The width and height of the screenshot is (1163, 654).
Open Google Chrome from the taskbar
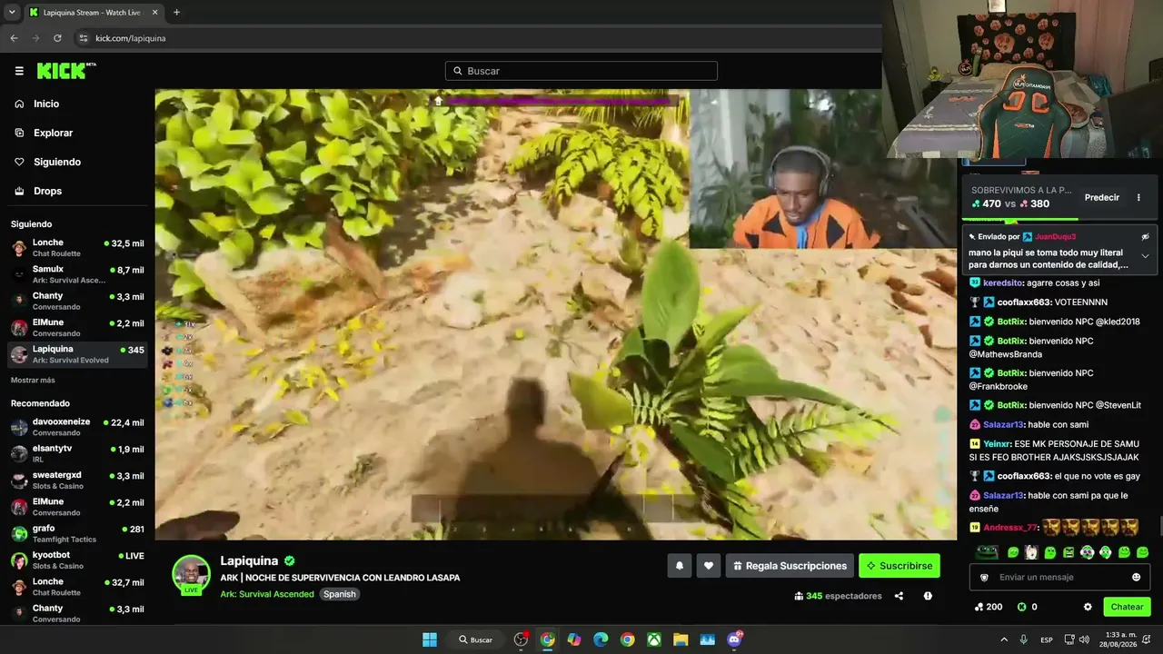(x=627, y=639)
